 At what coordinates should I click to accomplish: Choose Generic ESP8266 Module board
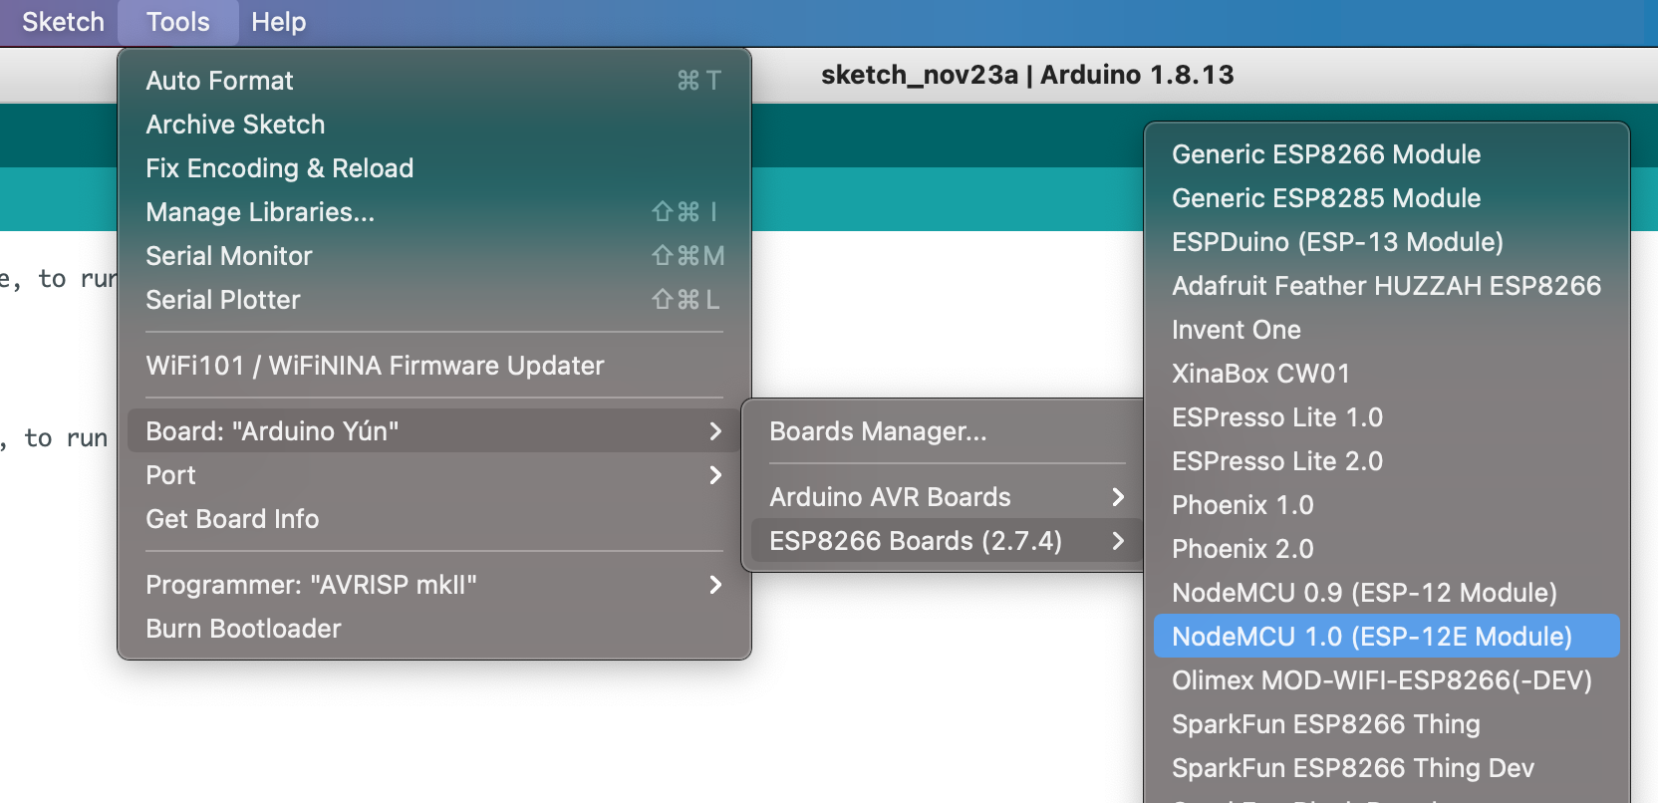(1326, 154)
